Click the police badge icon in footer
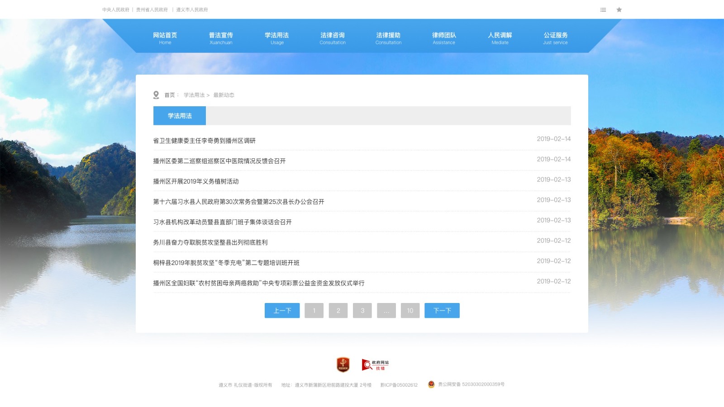724x407 pixels. [431, 384]
